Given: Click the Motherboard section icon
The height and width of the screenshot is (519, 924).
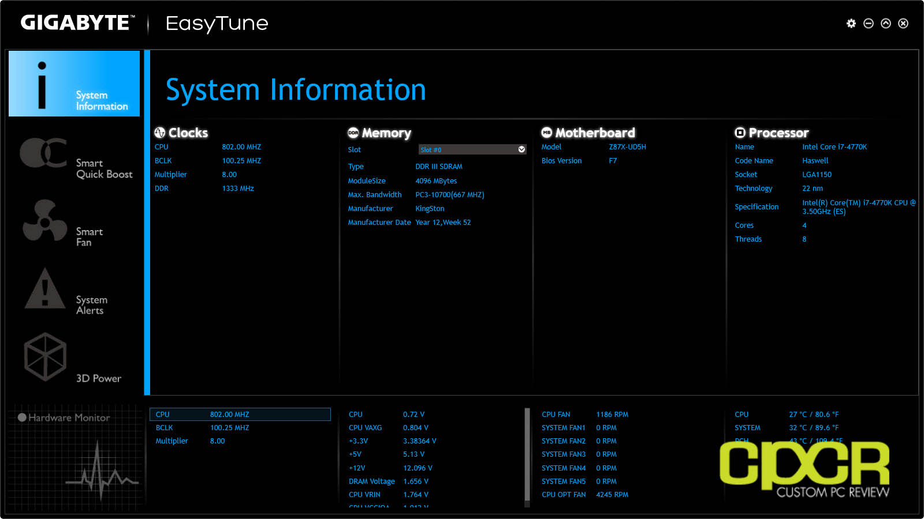Looking at the screenshot, I should pyautogui.click(x=547, y=133).
